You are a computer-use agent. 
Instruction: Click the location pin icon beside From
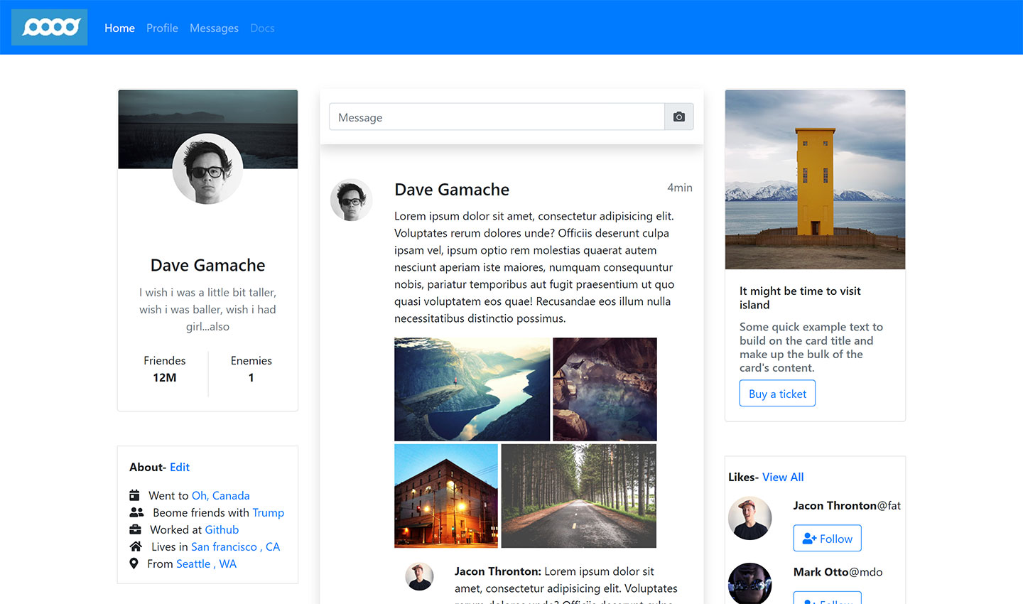134,563
